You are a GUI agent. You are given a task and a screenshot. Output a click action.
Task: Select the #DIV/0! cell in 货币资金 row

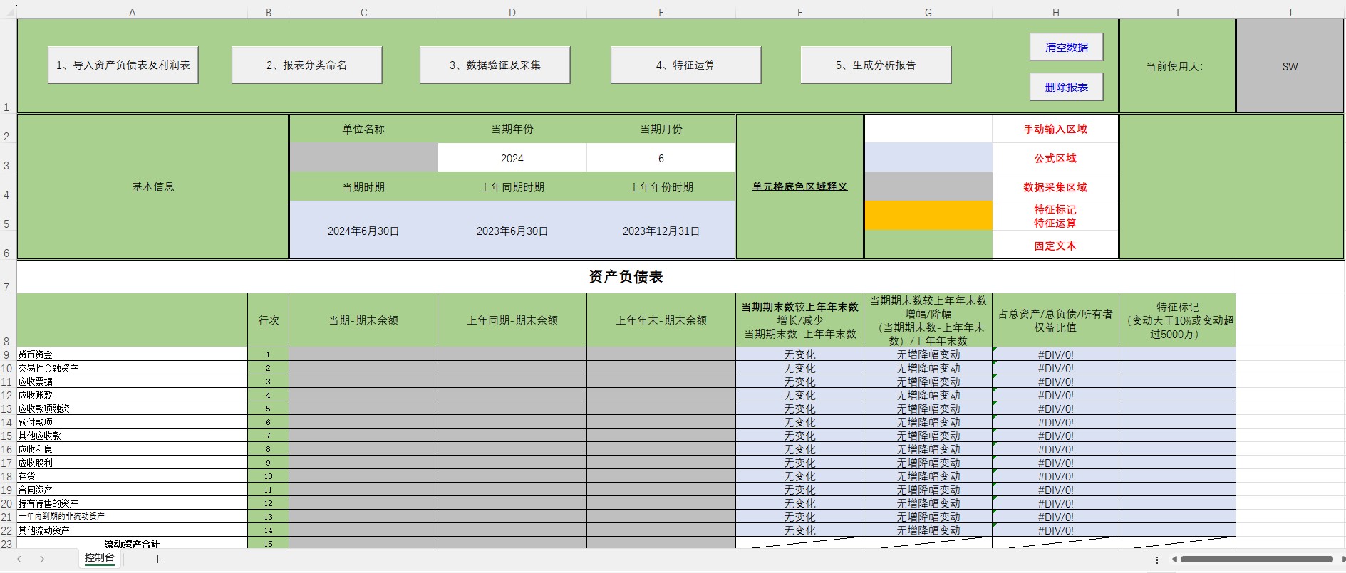coord(1055,354)
